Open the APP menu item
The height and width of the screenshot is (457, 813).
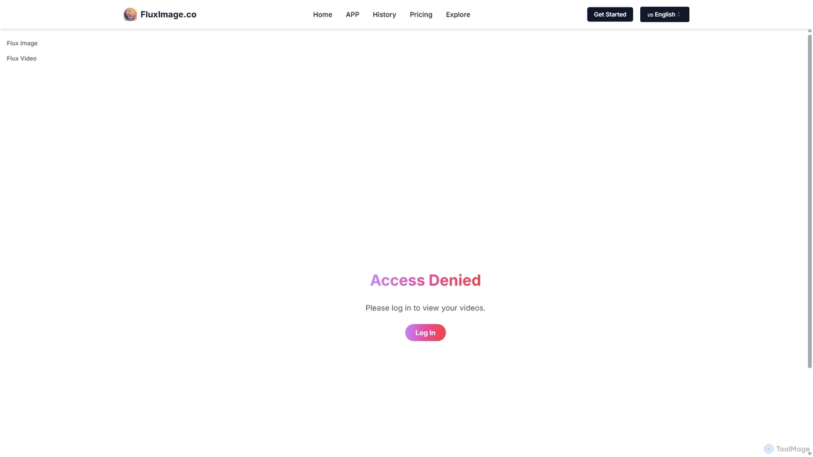(x=353, y=15)
